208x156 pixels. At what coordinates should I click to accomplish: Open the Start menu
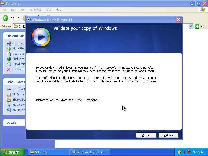click(x=12, y=152)
